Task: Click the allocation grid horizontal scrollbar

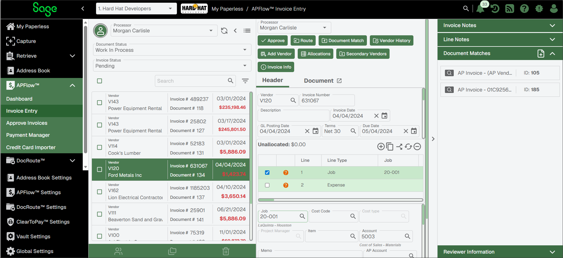Action: (x=340, y=200)
